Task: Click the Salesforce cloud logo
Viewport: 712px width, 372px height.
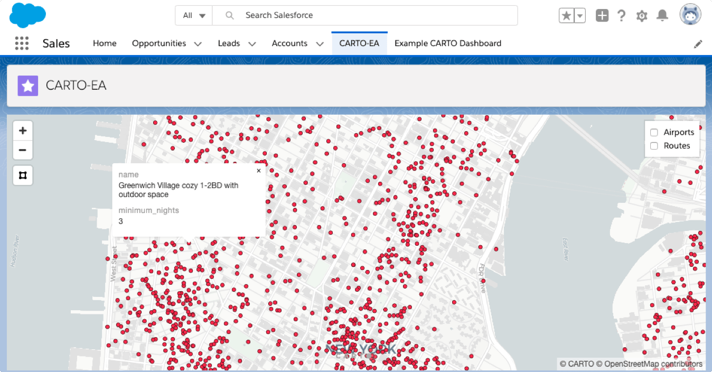Action: [x=27, y=15]
